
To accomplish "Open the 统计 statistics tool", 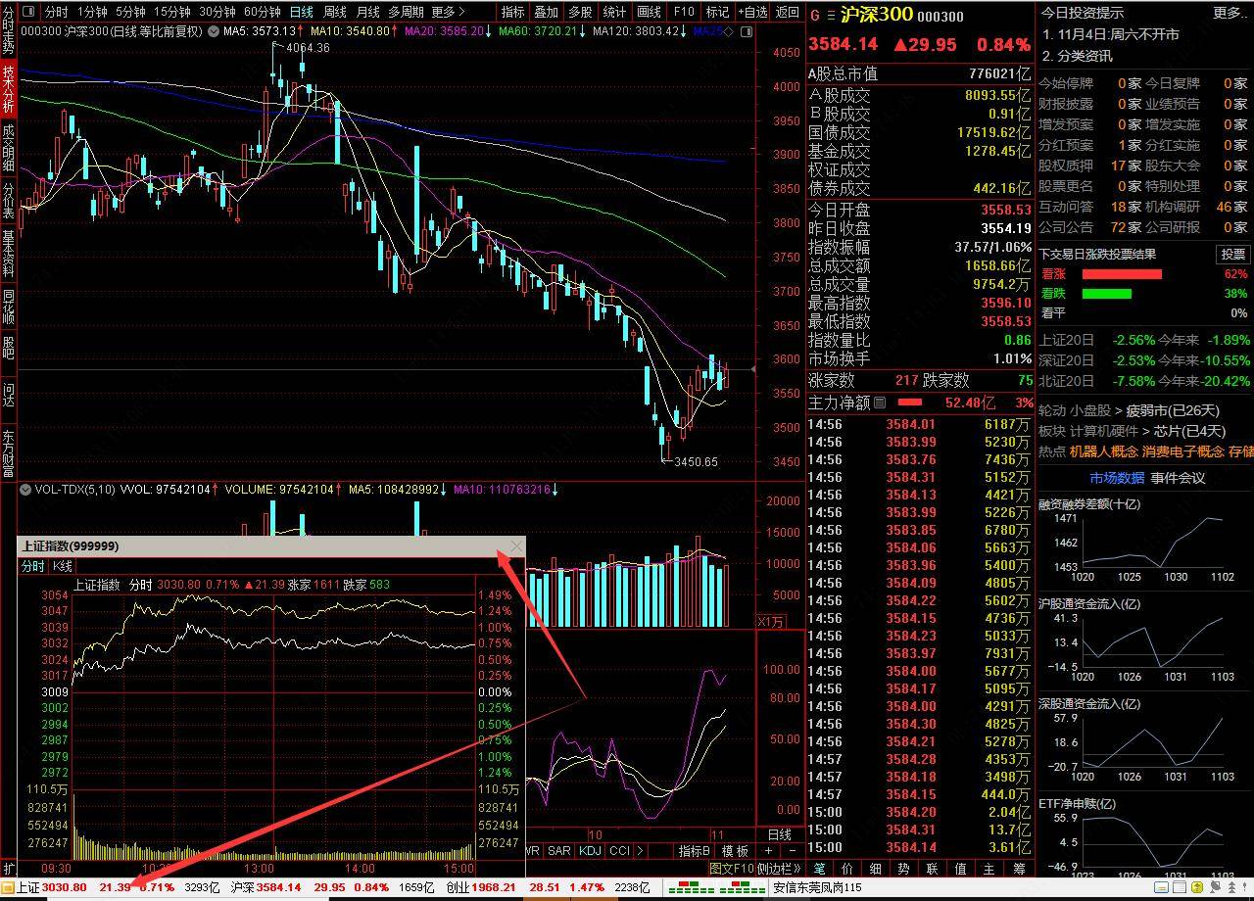I will point(614,12).
